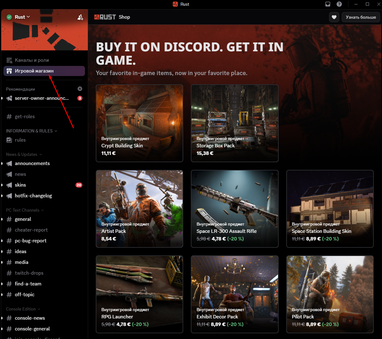This screenshot has width=382, height=339.
Task: Collapse News & Updates category
Action: point(24,154)
